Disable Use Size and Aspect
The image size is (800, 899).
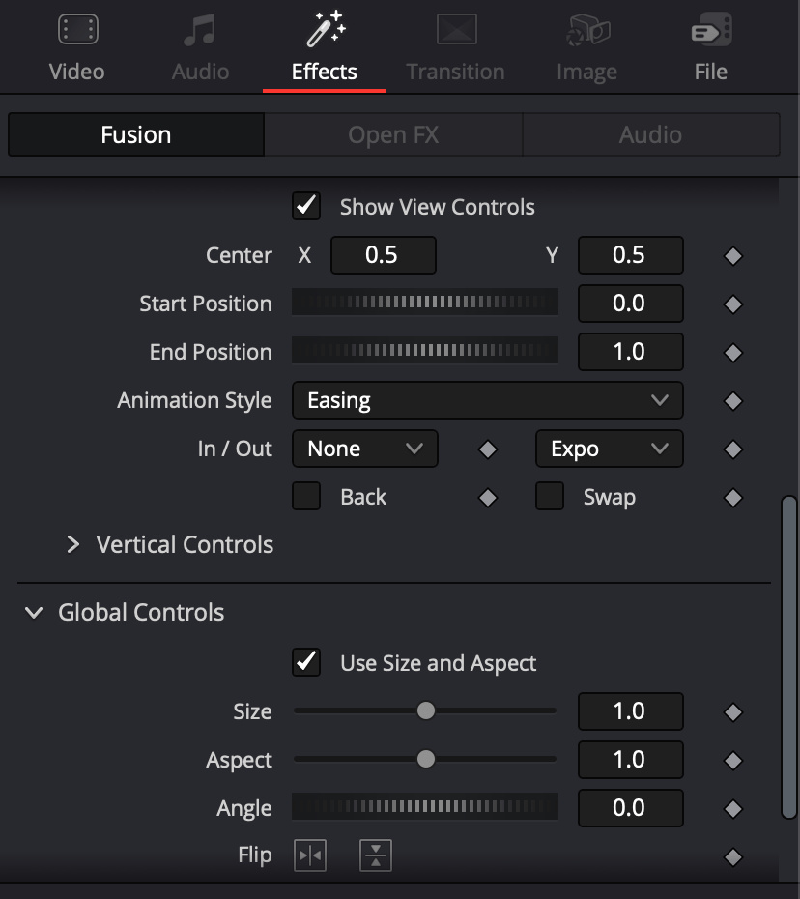click(306, 663)
